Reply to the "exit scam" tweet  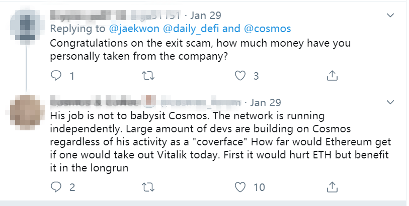pos(56,76)
